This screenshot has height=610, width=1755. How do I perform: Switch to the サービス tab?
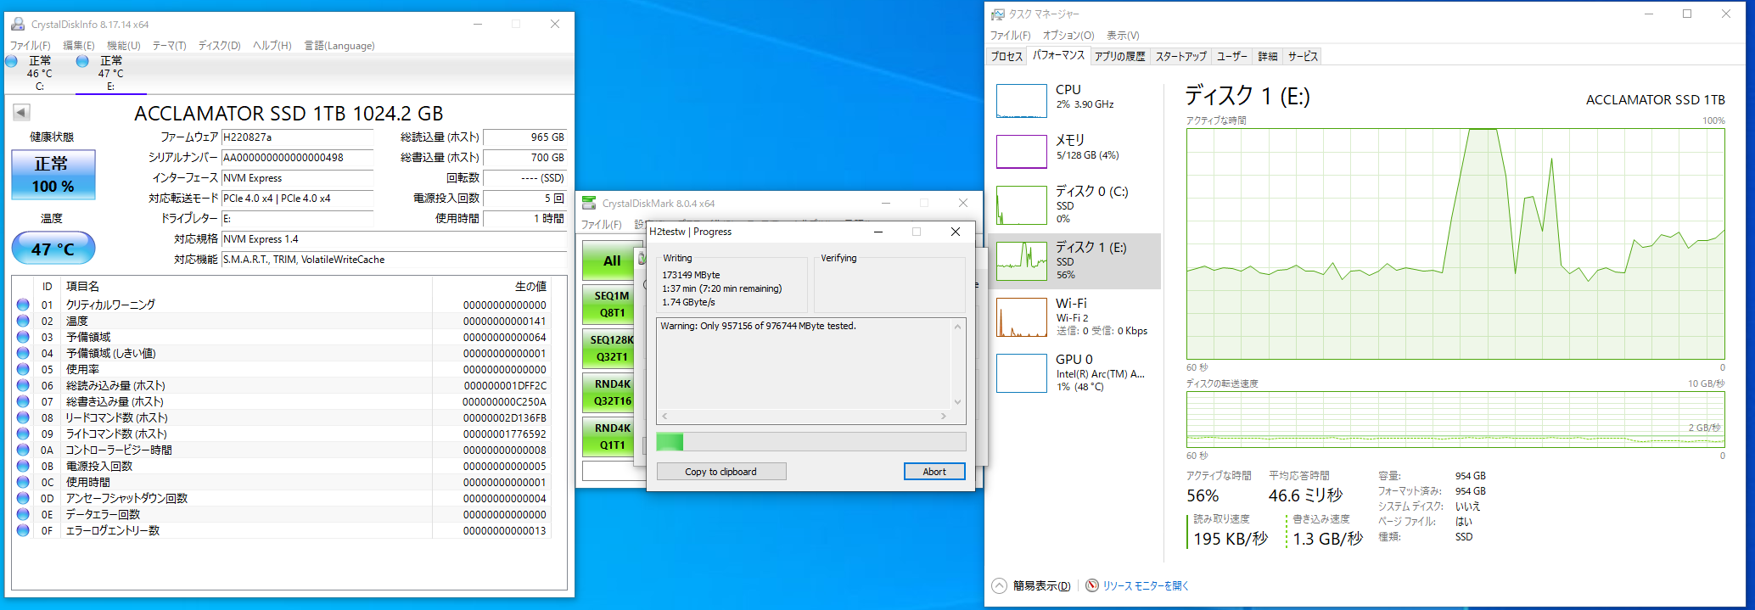(1303, 56)
